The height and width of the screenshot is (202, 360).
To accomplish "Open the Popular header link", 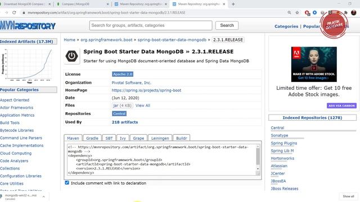I will point(312,26).
